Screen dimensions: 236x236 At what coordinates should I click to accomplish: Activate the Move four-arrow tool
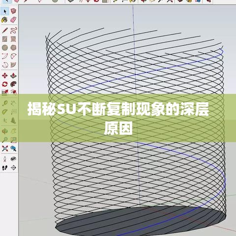pyautogui.click(x=5, y=76)
